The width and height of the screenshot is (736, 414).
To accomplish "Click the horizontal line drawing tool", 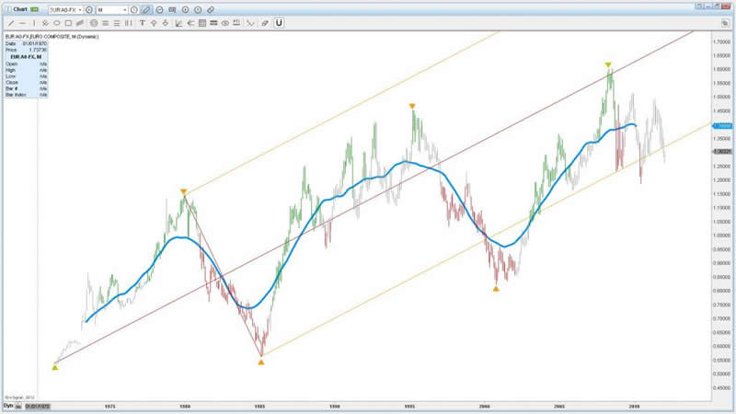I will [x=22, y=22].
